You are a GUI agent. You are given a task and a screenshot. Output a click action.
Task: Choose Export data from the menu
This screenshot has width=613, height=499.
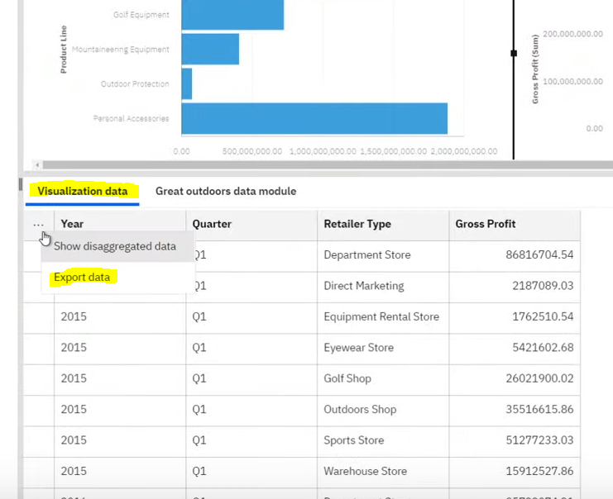click(82, 278)
